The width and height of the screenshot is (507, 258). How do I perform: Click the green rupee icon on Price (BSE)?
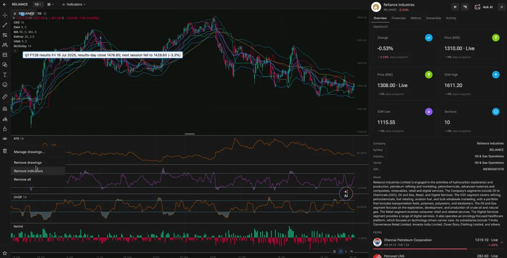click(x=428, y=75)
